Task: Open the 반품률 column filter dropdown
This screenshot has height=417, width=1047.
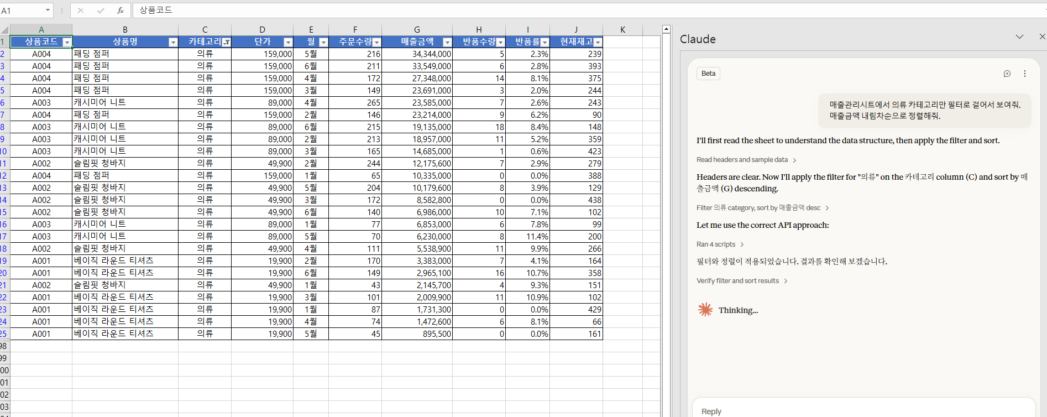Action: (545, 42)
